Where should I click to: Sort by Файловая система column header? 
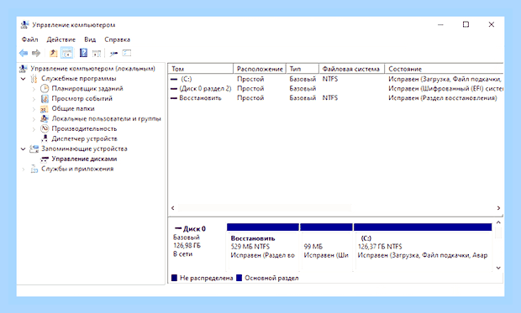pos(351,69)
